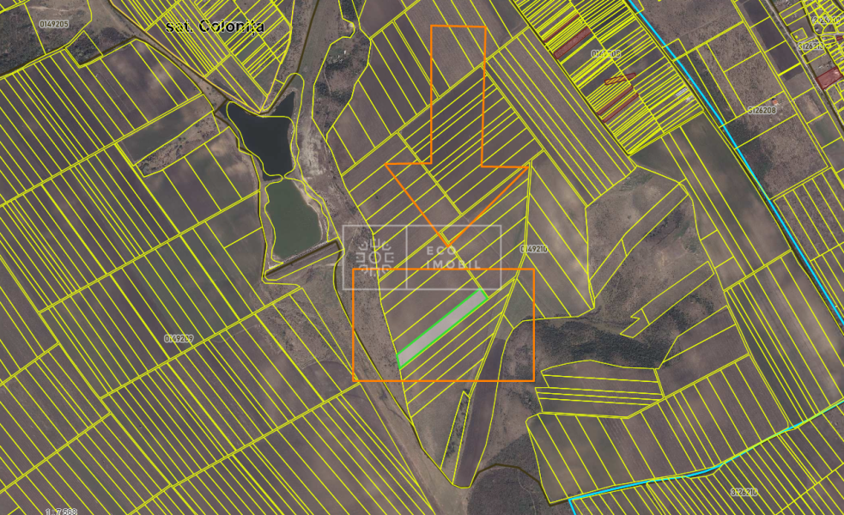Click the 0149210 cadastral sector label
Screen dimensions: 844x515
533,249
